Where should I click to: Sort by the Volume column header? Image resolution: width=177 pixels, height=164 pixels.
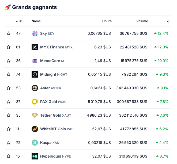(142, 21)
